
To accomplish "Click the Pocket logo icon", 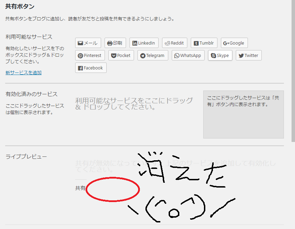I will pyautogui.click(x=114, y=56).
